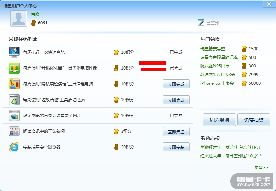Click the coin icon next to 1500
276x191 pixels.
point(244,49)
